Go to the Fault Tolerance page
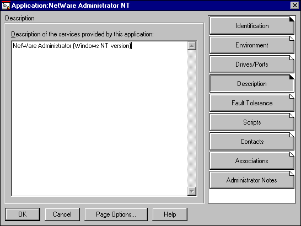 coord(252,103)
